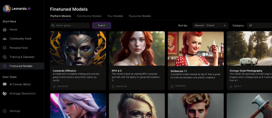Switch to Community Models tab
Image resolution: width=272 pixels, height=118 pixels.
[x=89, y=16]
